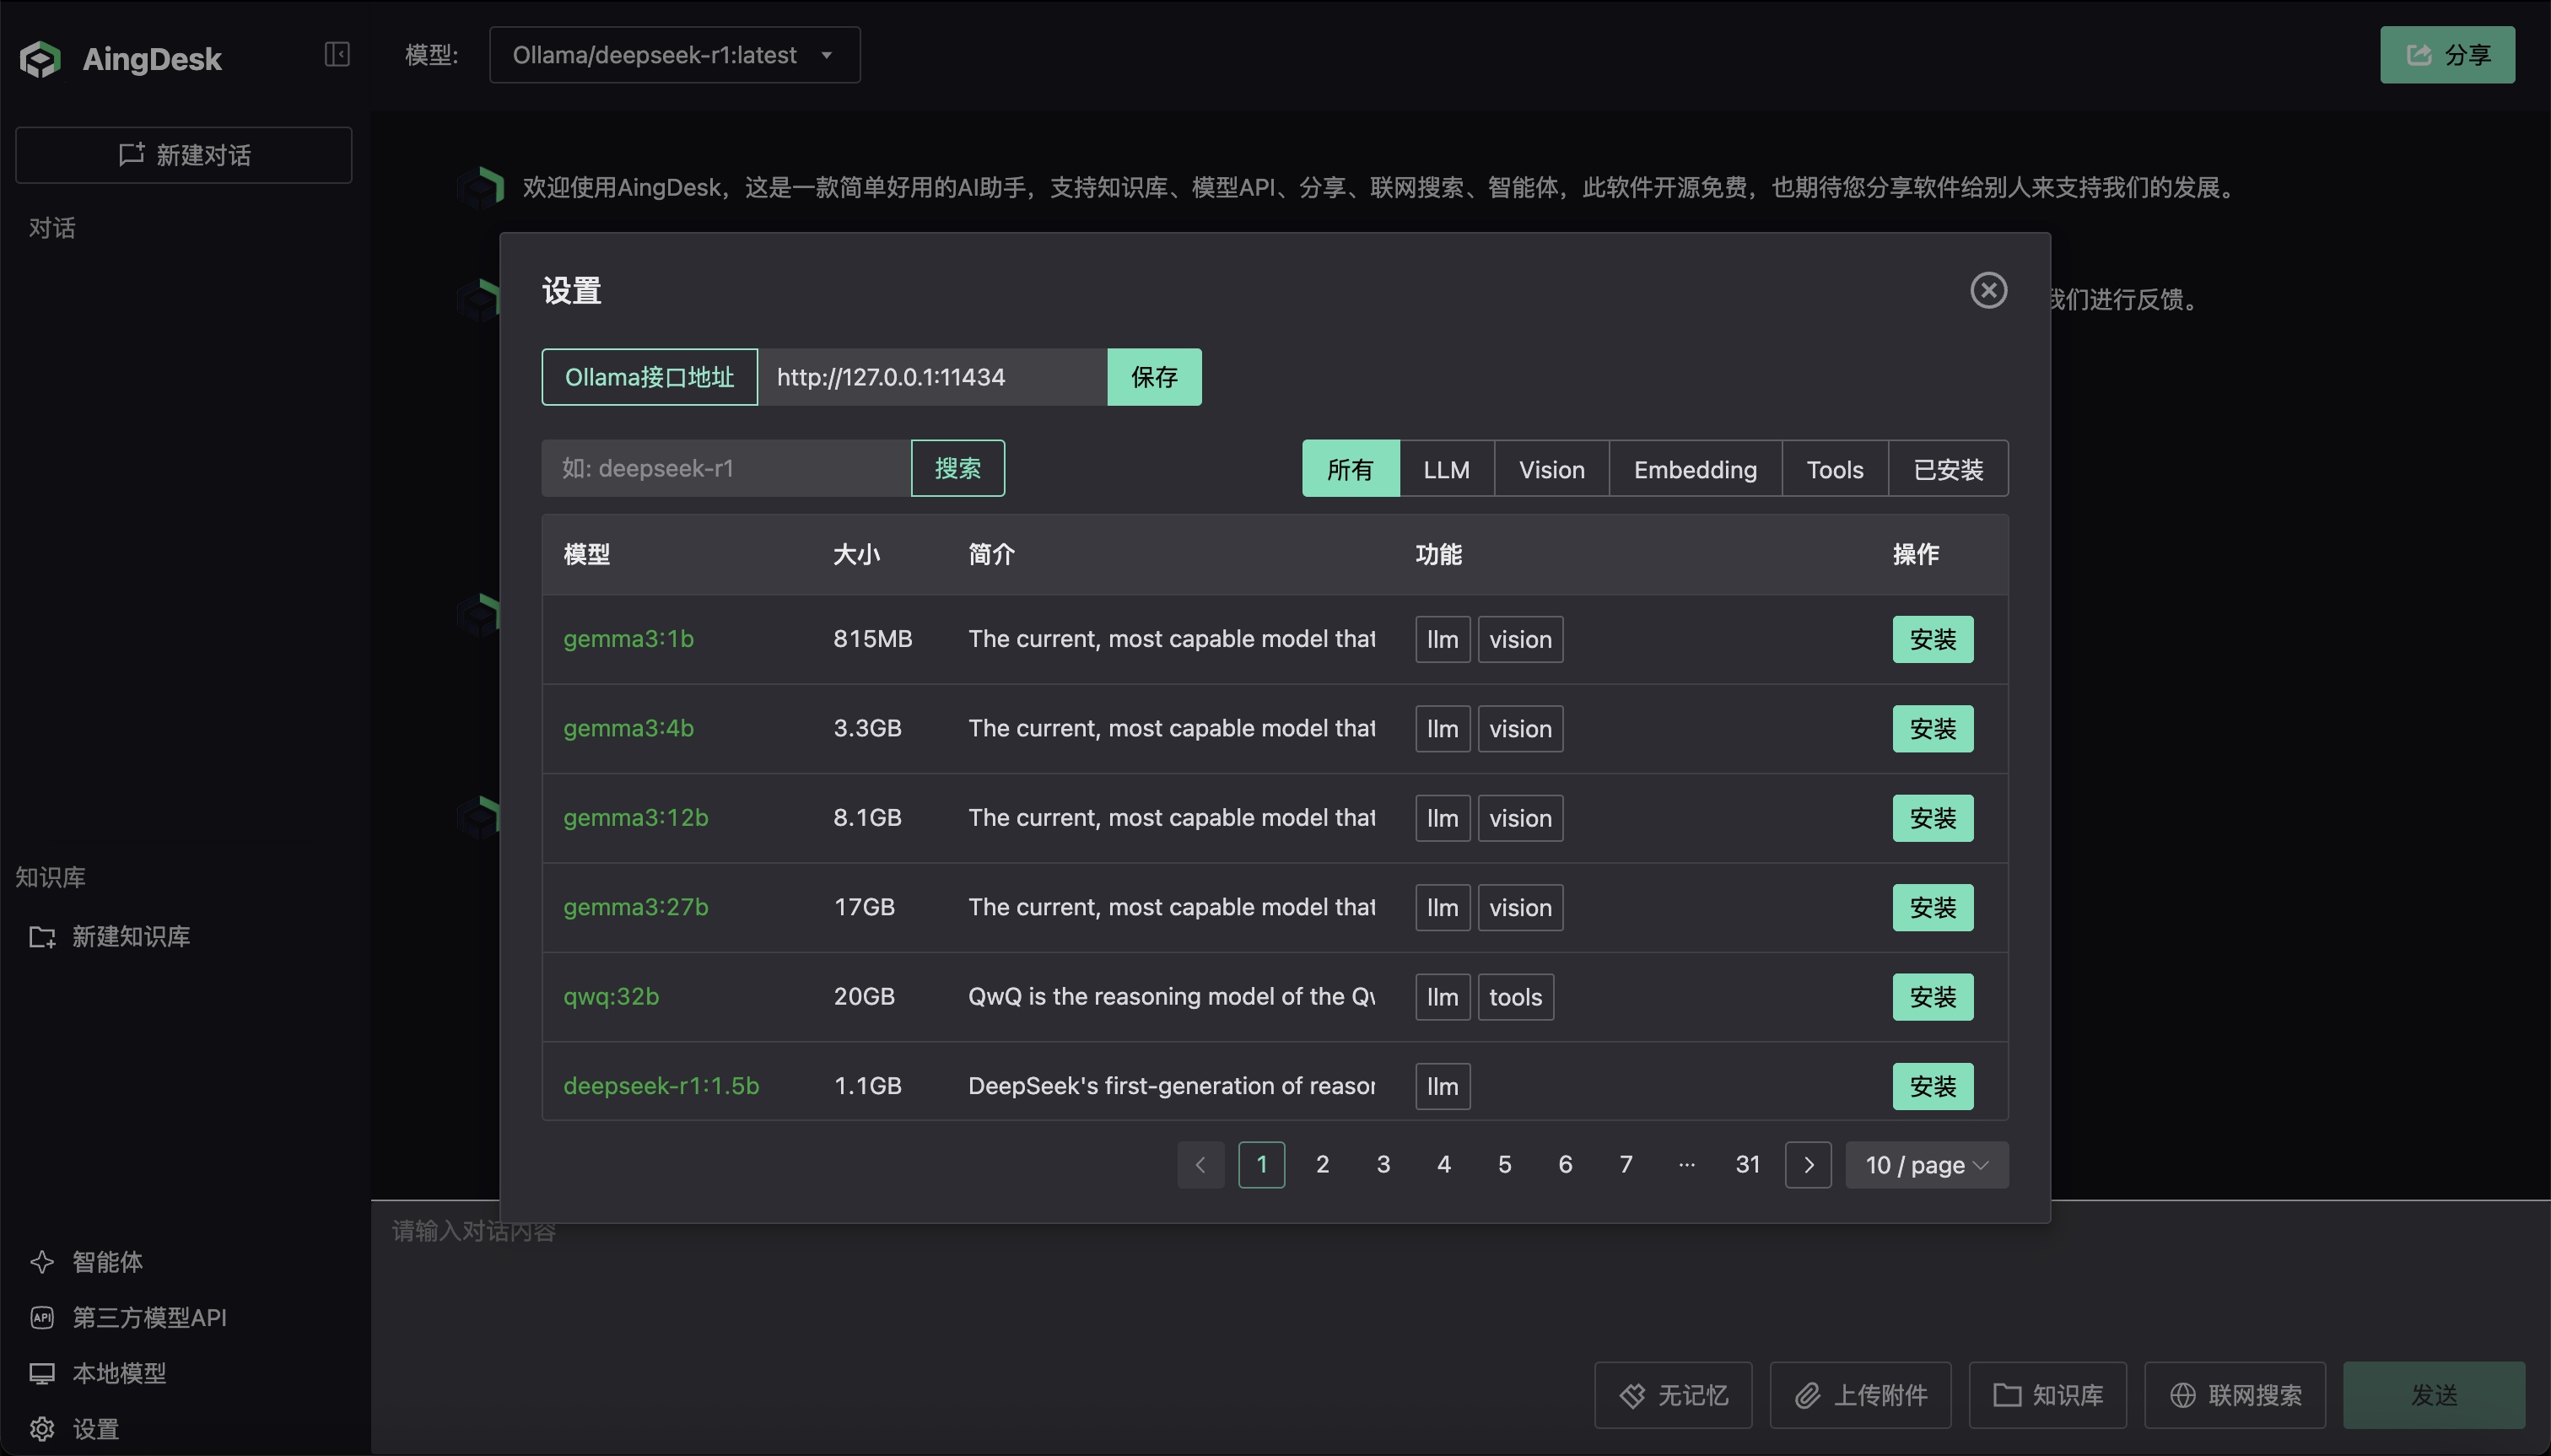Go to page 7
2551x1456 pixels.
point(1626,1165)
